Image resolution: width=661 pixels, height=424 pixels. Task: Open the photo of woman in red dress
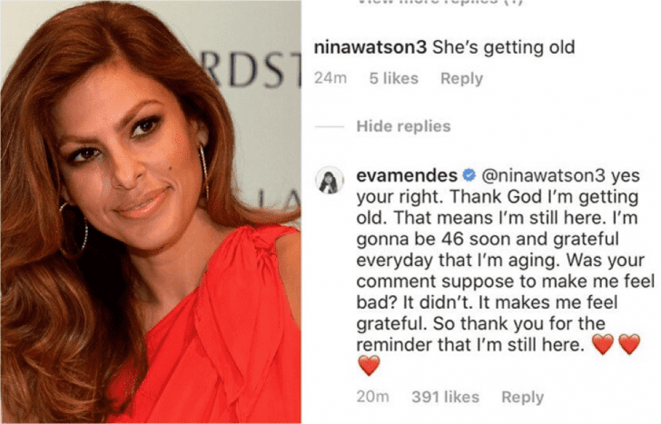pos(151,212)
